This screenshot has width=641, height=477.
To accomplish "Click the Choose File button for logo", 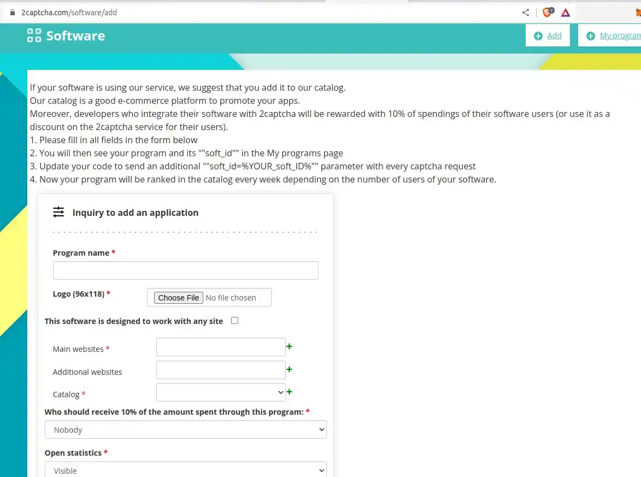I will (179, 298).
